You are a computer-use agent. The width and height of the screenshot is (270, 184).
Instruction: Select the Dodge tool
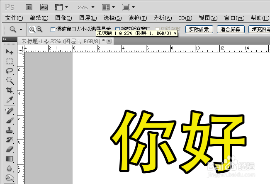coord(10,178)
